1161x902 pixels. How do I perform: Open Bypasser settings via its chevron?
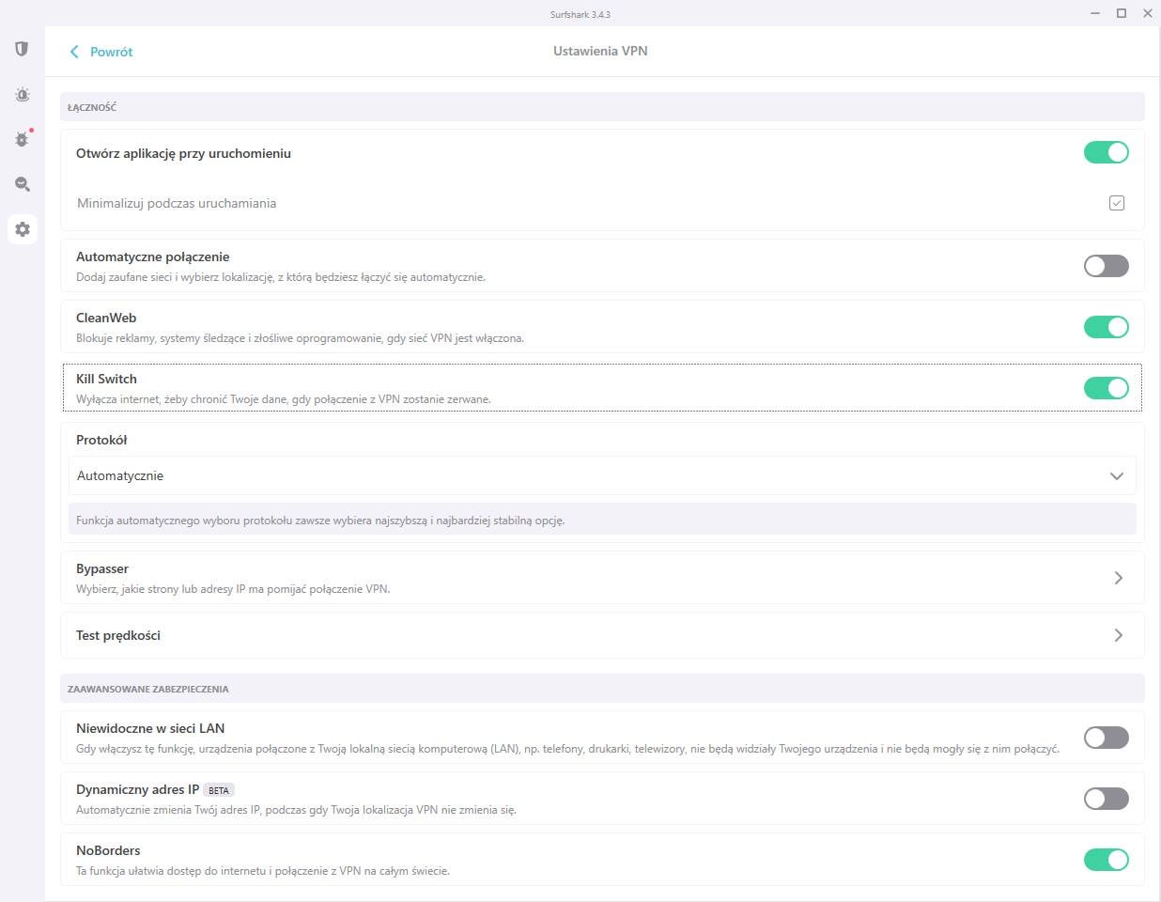click(x=1118, y=578)
